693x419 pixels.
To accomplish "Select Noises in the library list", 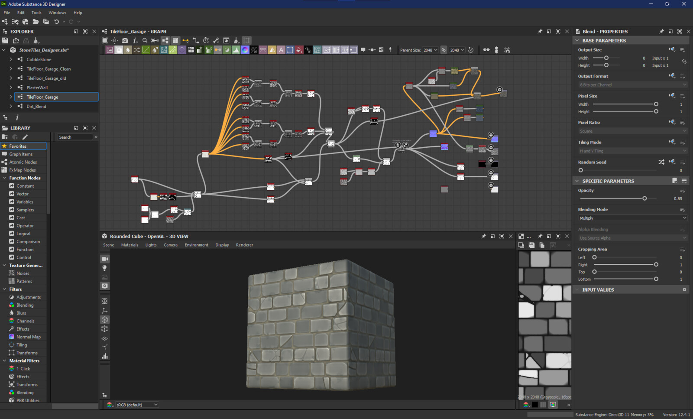I will [x=23, y=273].
